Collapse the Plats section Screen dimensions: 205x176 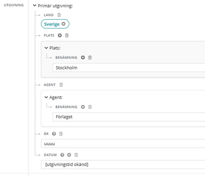coord(46,48)
